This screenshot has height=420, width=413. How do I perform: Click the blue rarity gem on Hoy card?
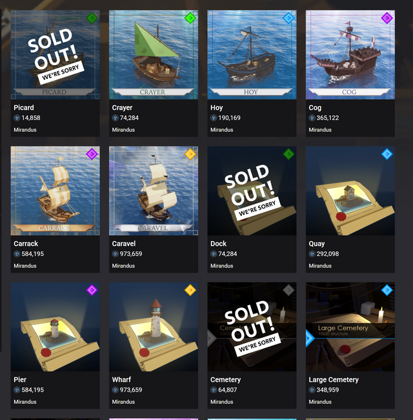click(x=288, y=18)
